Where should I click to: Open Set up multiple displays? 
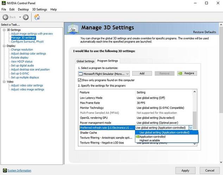point(25,77)
